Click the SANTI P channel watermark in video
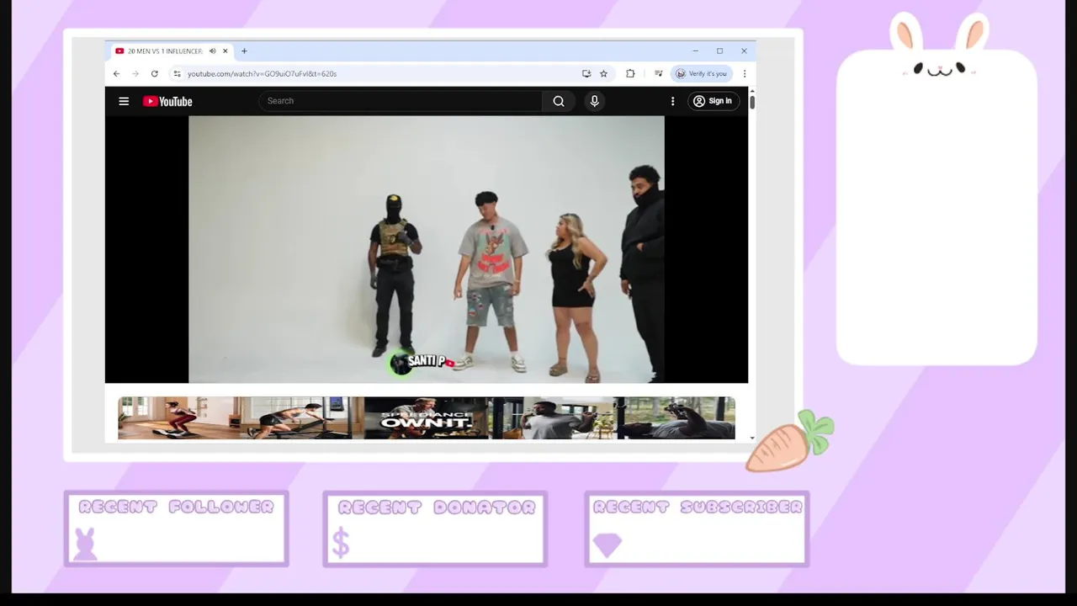 point(422,362)
